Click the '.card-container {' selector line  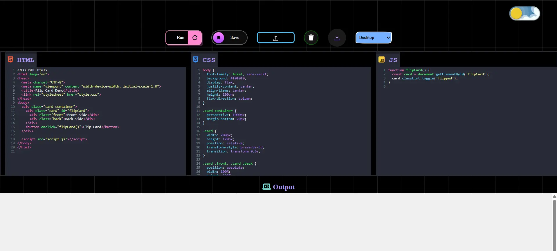coord(220,111)
